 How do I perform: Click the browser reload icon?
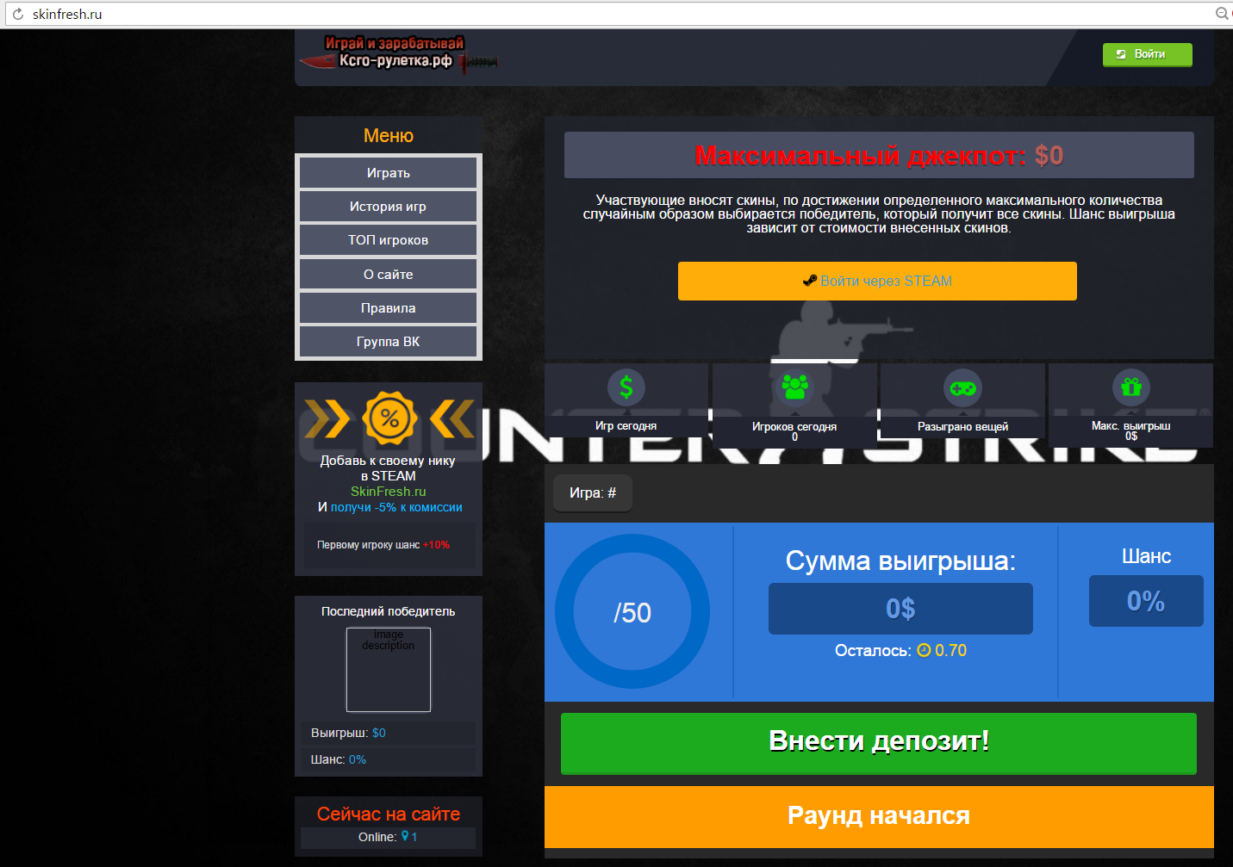pos(17,14)
